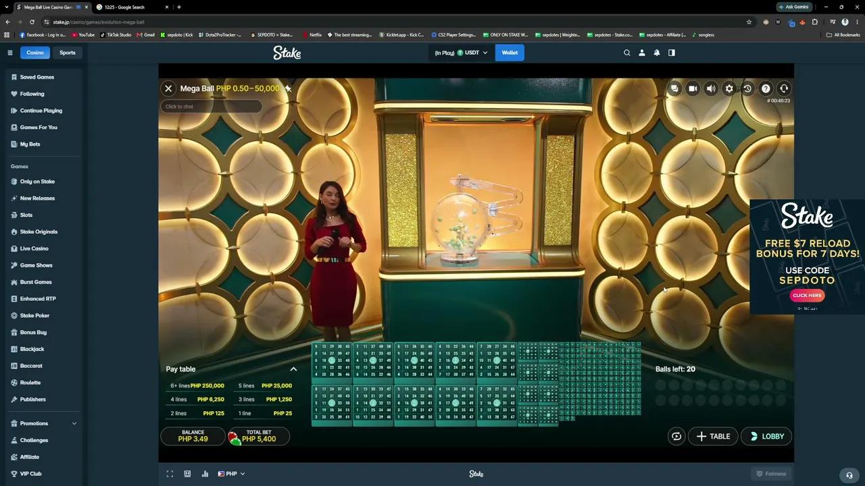Open notifications bell
Screen dimensions: 865x486
657,53
